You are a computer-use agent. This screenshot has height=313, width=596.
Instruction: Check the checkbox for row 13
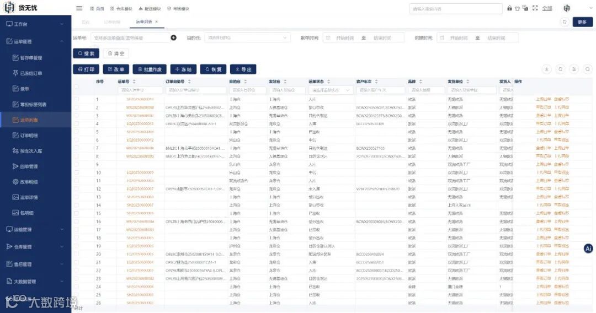click(76, 197)
